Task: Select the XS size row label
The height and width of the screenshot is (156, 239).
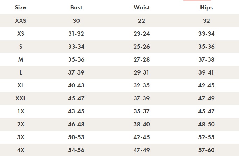Action: [x=21, y=34]
